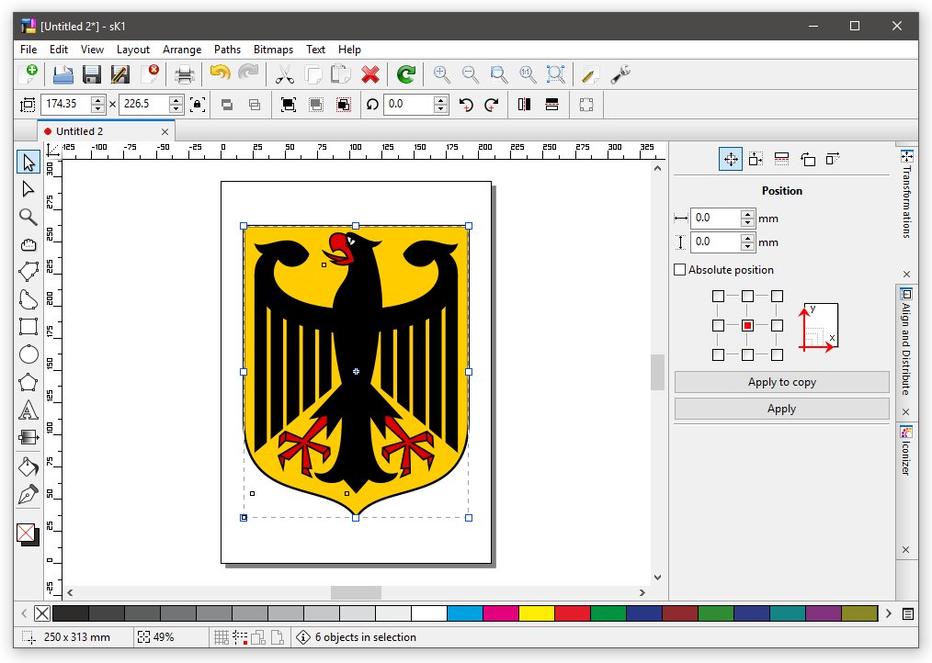Click the Apply to copy button

tap(781, 382)
